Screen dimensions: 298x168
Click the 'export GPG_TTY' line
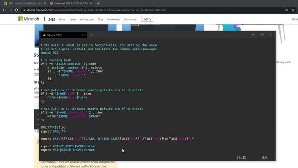pos(53,131)
